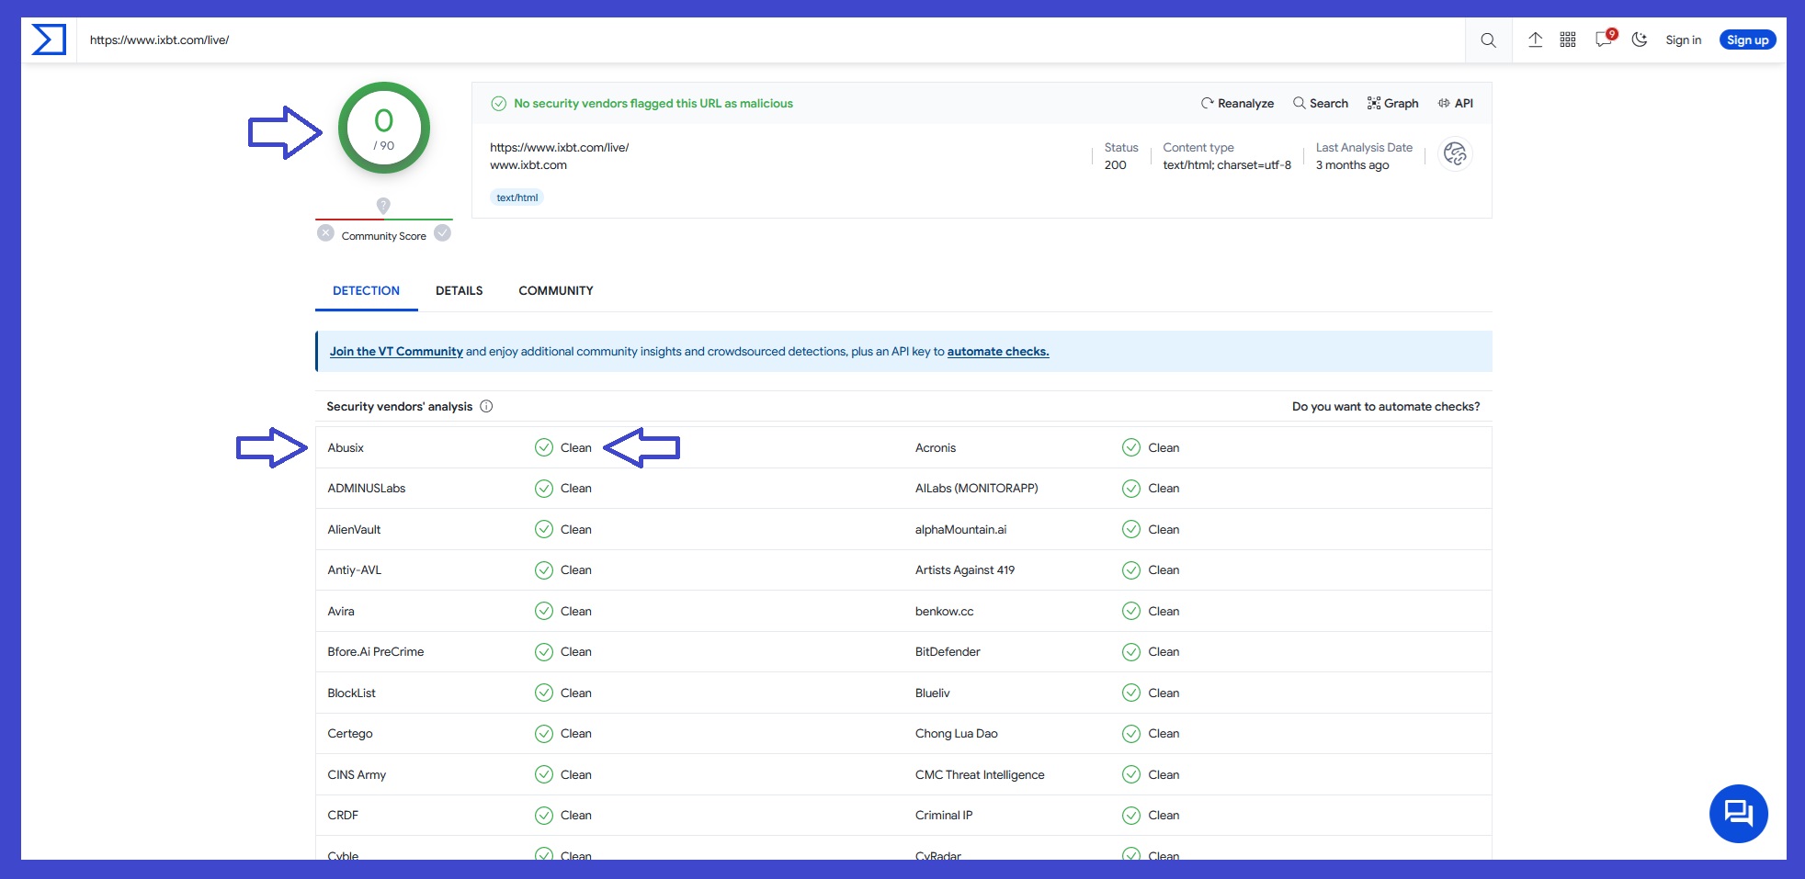Vote harmless with the check icon
Image resolution: width=1805 pixels, height=879 pixels.
[443, 233]
